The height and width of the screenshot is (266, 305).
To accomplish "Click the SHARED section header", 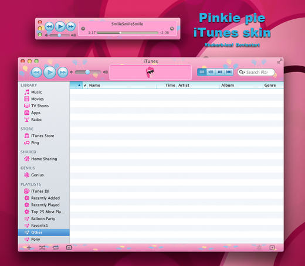I will 28,152.
